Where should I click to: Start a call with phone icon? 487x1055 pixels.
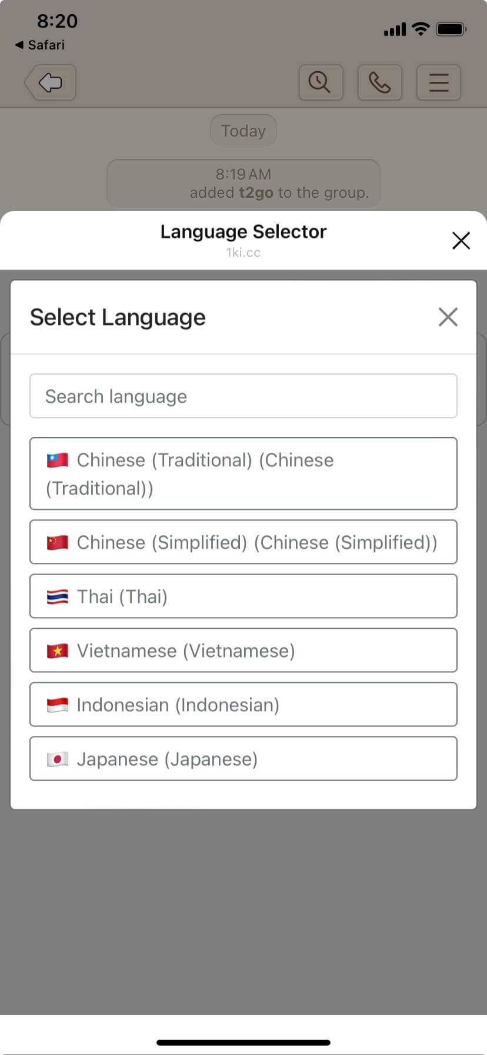tap(379, 82)
